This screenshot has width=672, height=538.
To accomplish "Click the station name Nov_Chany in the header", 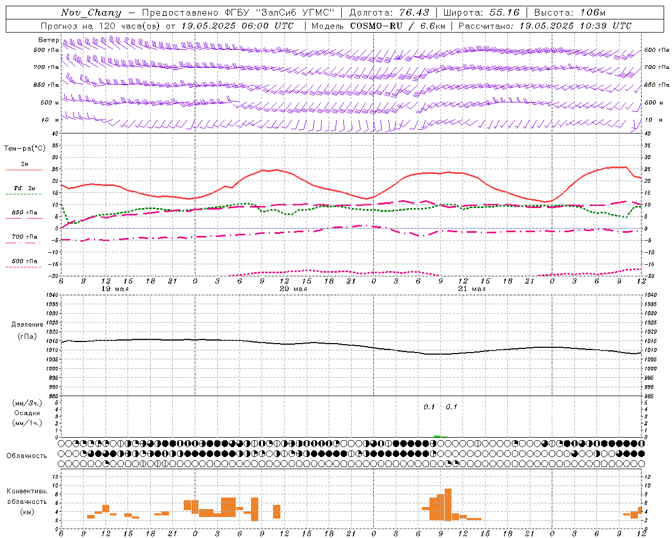I will [x=91, y=13].
